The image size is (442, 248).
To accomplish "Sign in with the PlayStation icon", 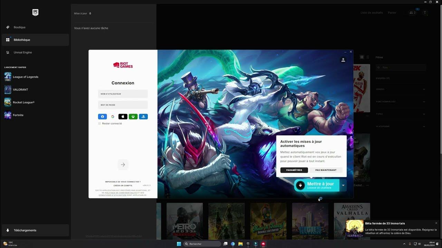I will click(143, 116).
